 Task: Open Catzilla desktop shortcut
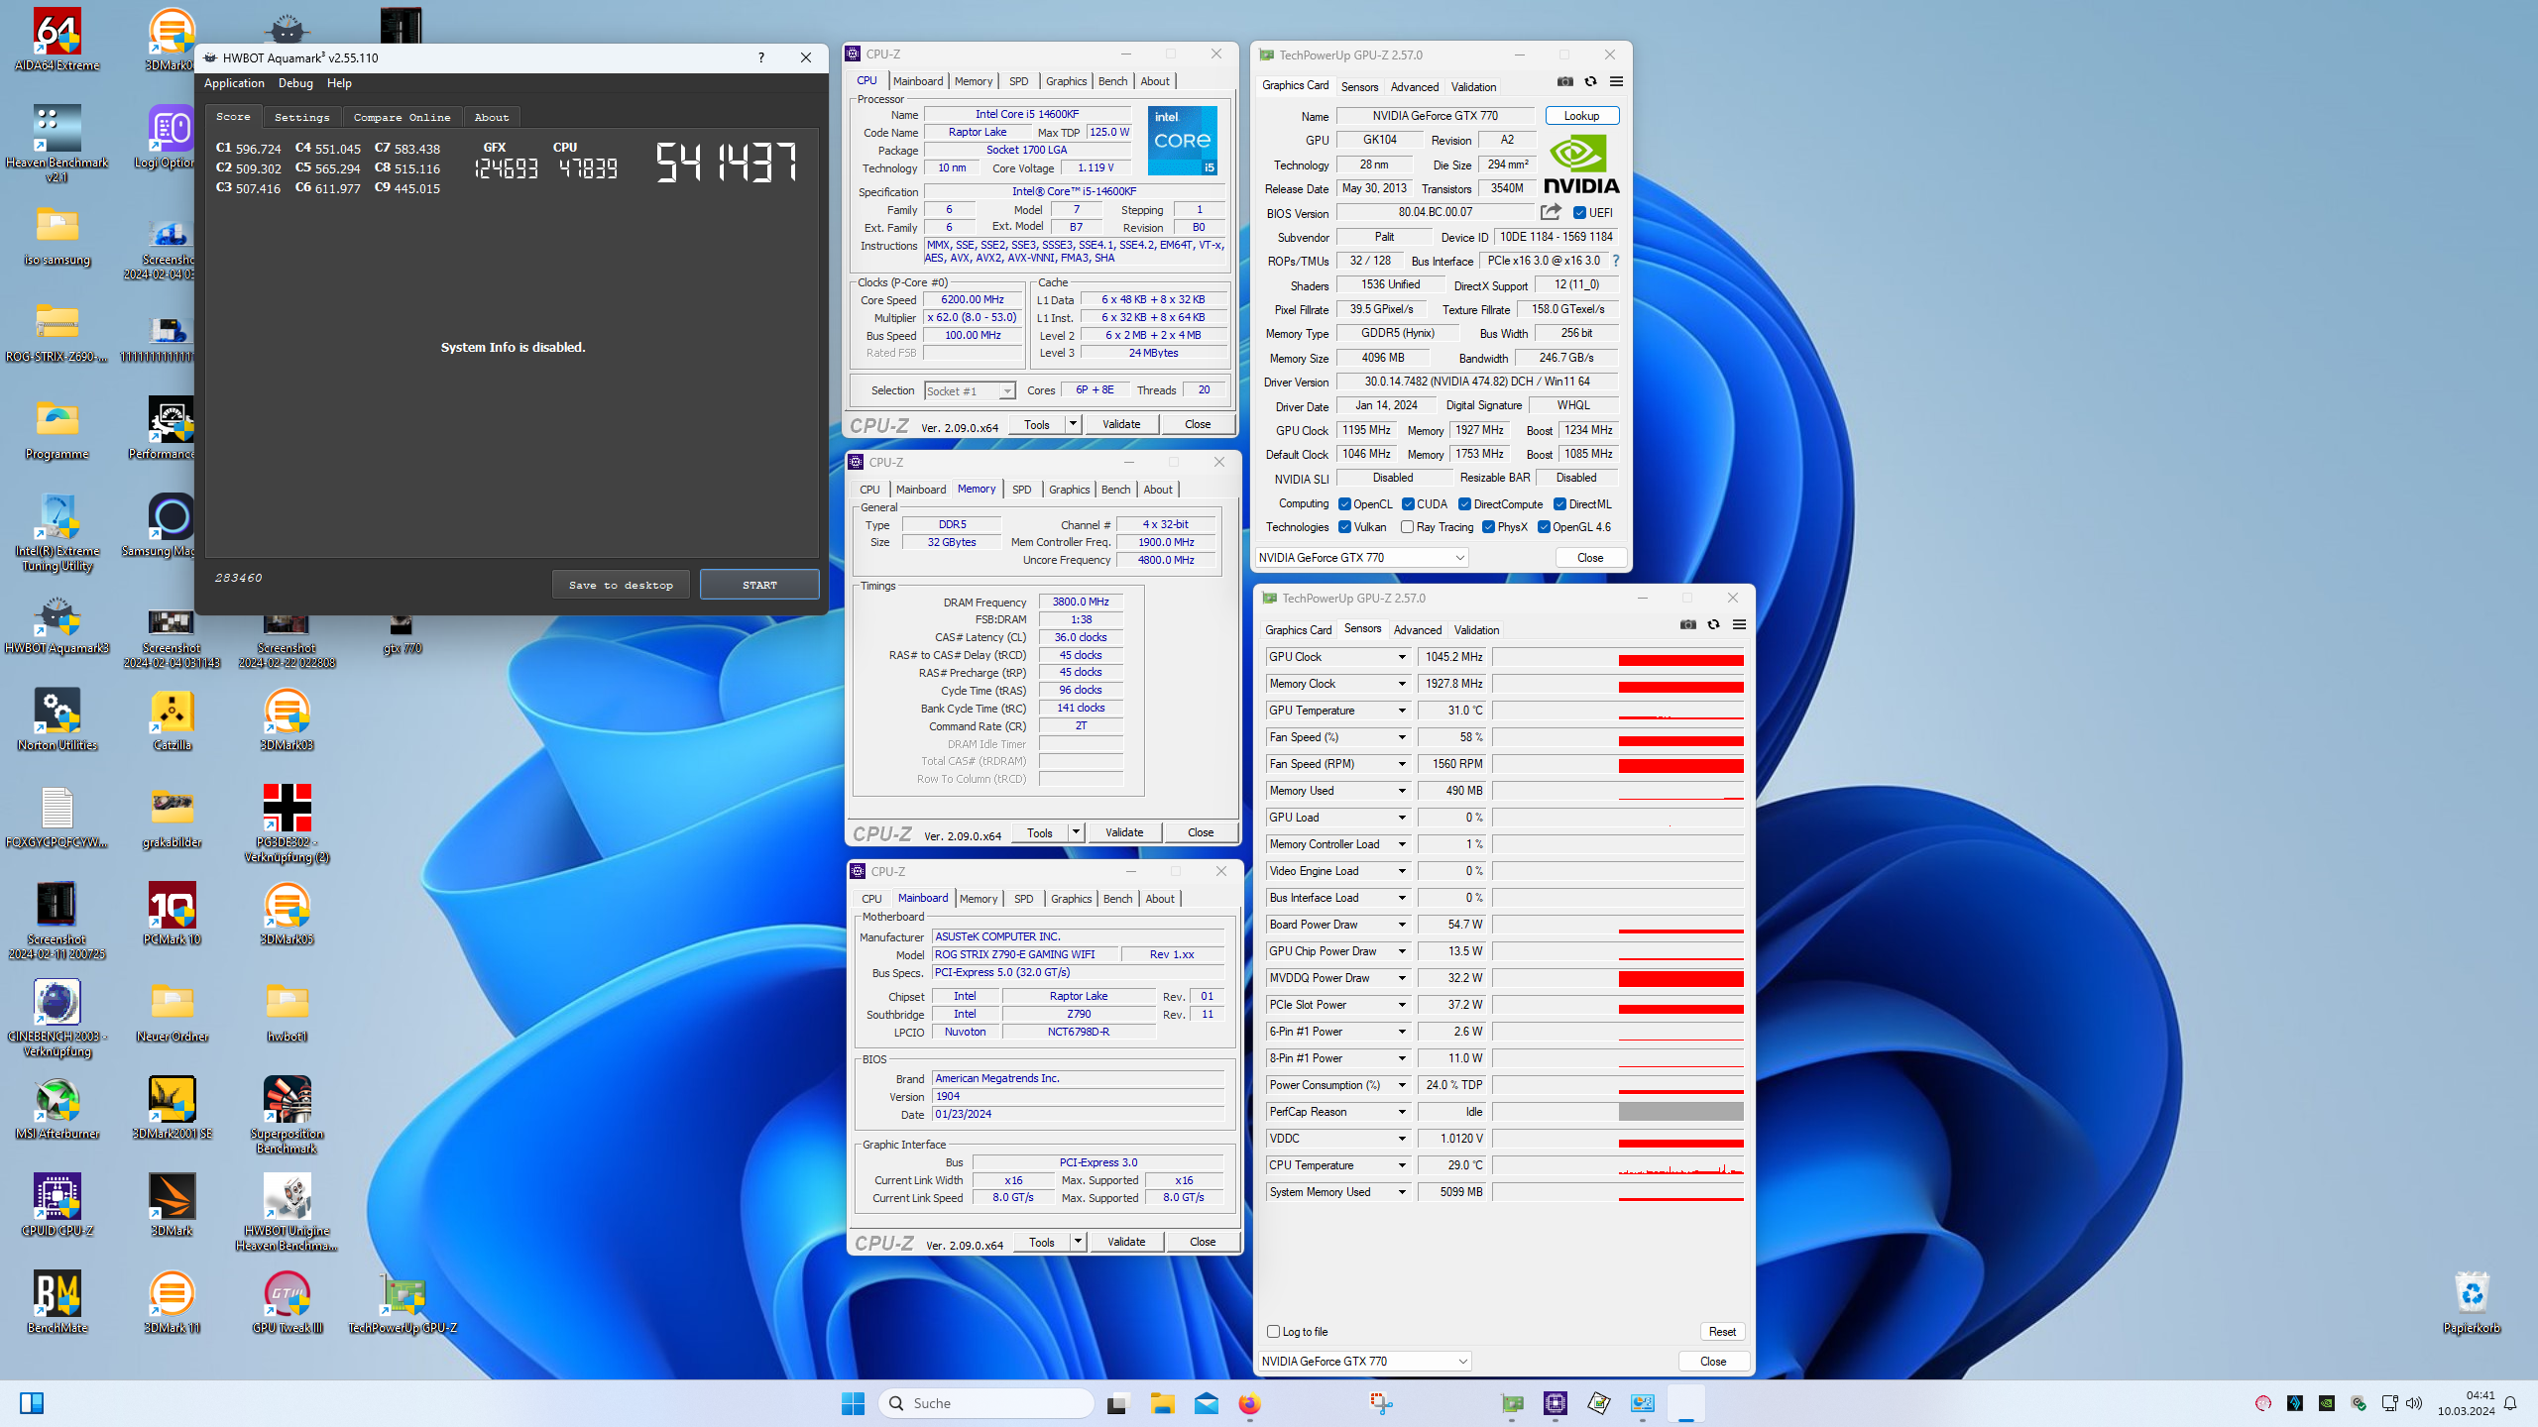[172, 719]
